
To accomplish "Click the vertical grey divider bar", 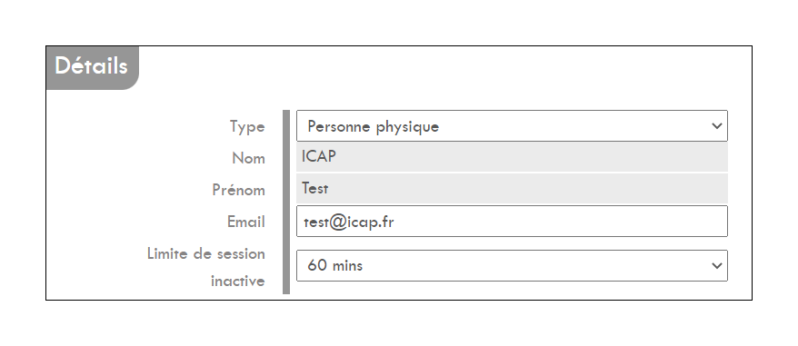I will coord(286,202).
